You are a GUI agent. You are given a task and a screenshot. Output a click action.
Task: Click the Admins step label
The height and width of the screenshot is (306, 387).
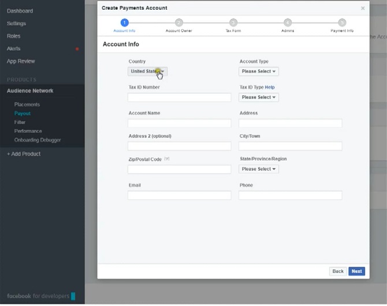tap(288, 31)
